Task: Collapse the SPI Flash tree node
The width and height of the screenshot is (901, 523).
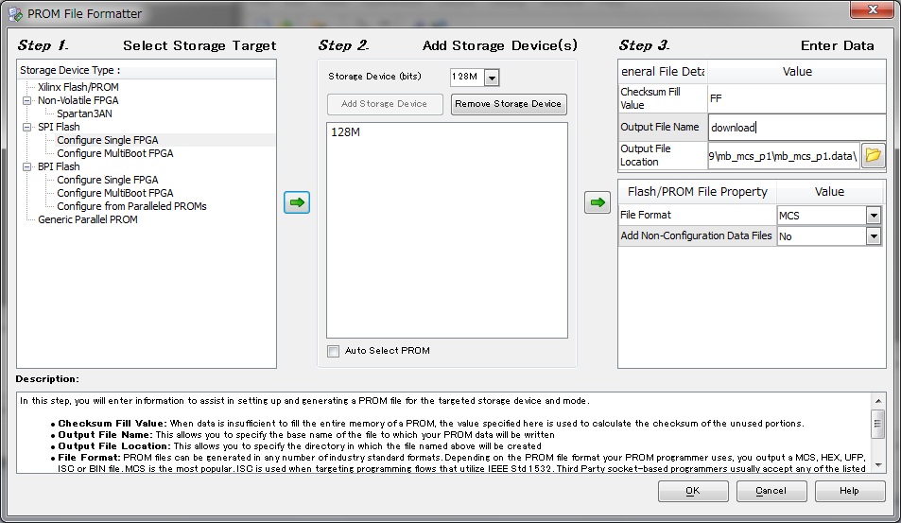Action: (26, 127)
